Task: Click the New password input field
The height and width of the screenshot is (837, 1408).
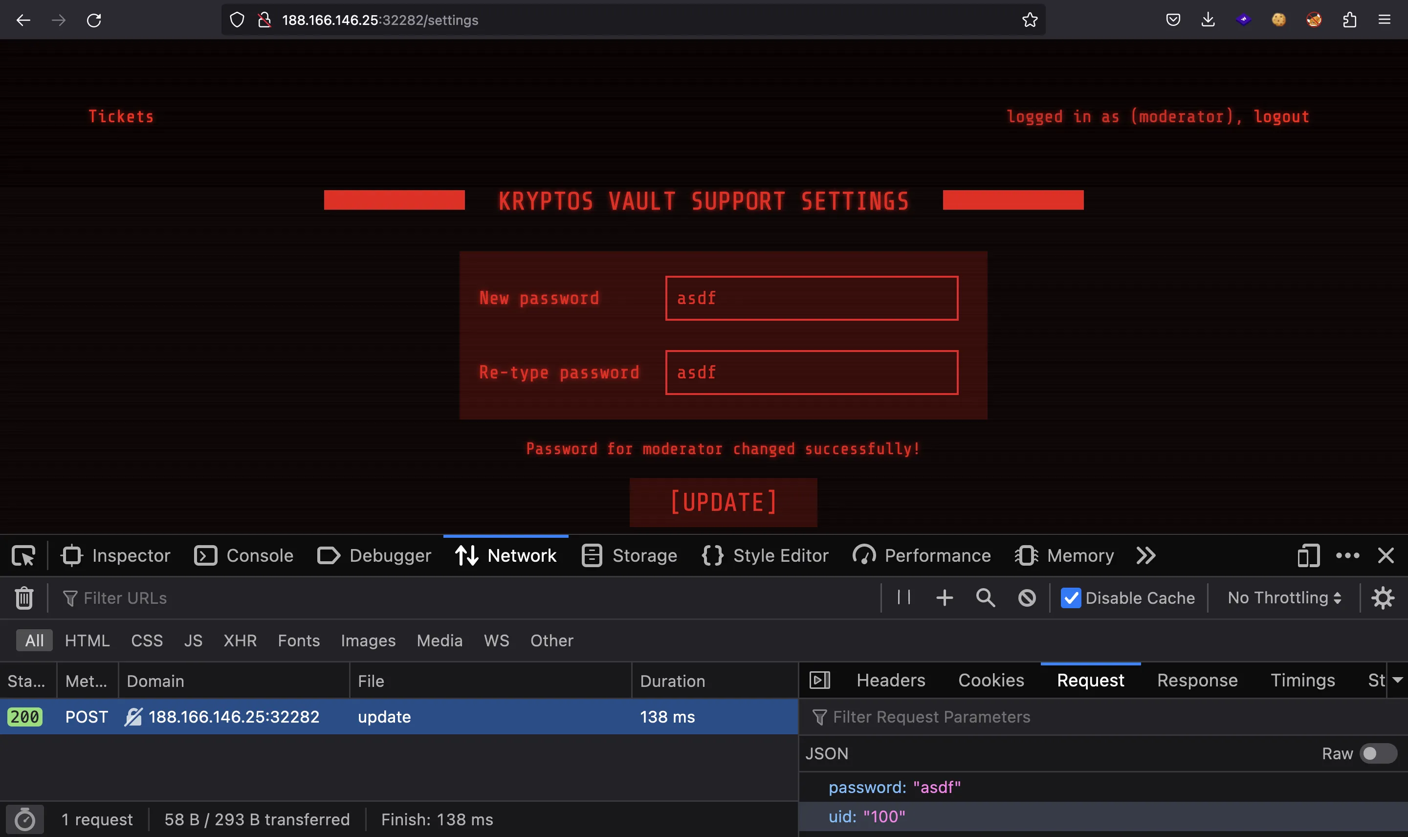Action: [811, 297]
